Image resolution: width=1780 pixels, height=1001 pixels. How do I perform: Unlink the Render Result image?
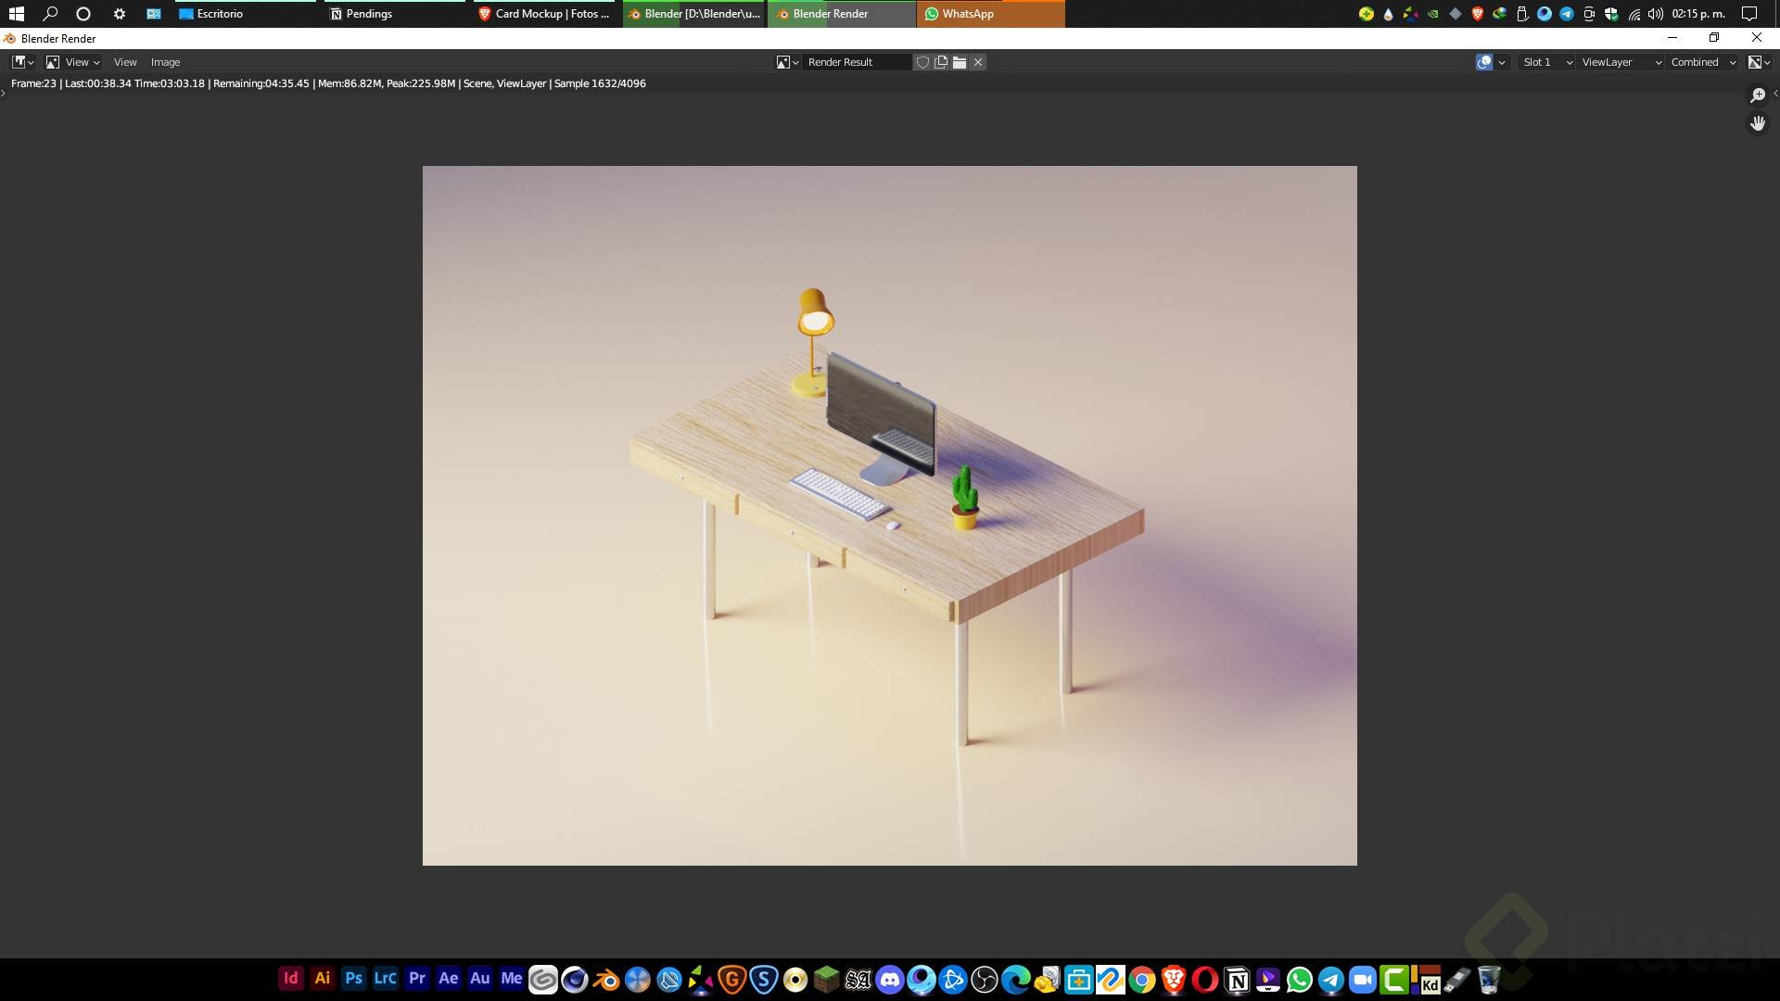[x=978, y=62]
